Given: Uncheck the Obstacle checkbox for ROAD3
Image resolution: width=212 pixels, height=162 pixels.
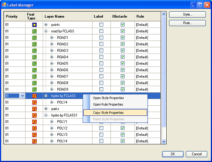Looking at the screenshot, I should point(123,50).
